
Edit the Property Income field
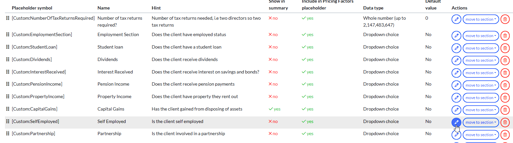coord(456,98)
